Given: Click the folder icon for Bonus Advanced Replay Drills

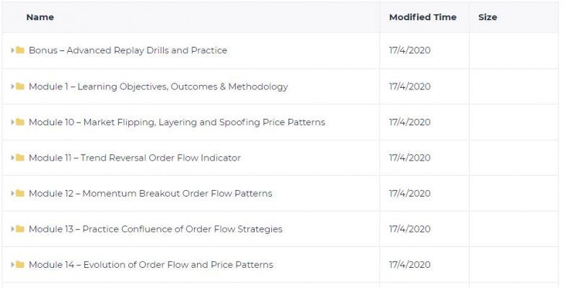Looking at the screenshot, I should click(20, 50).
